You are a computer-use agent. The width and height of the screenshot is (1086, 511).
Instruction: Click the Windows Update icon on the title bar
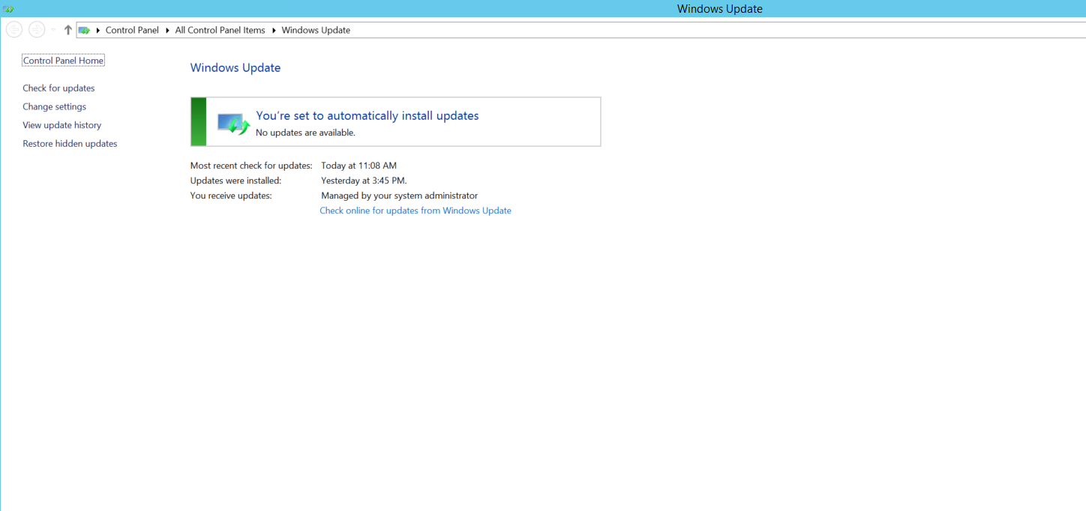(8, 8)
